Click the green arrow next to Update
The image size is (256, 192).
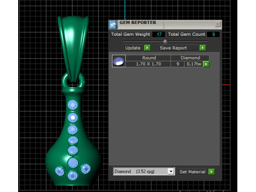click(147, 48)
